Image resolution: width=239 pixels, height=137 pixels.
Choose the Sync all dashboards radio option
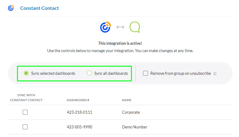tap(89, 73)
